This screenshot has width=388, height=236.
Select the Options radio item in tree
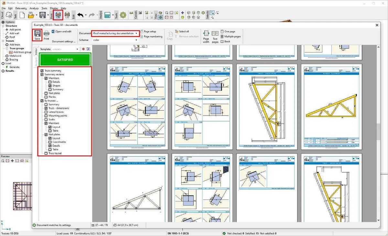coord(8,22)
